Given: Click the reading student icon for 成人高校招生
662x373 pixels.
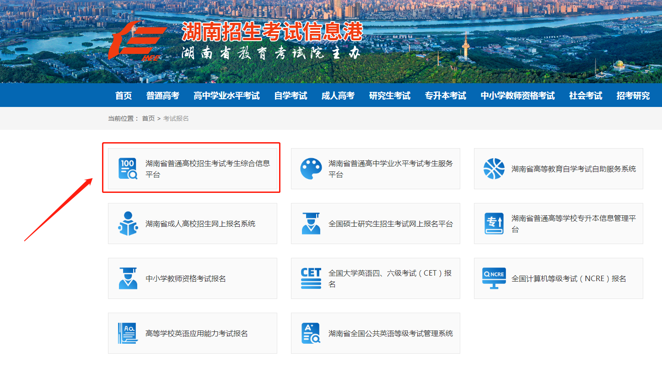Looking at the screenshot, I should pyautogui.click(x=128, y=224).
